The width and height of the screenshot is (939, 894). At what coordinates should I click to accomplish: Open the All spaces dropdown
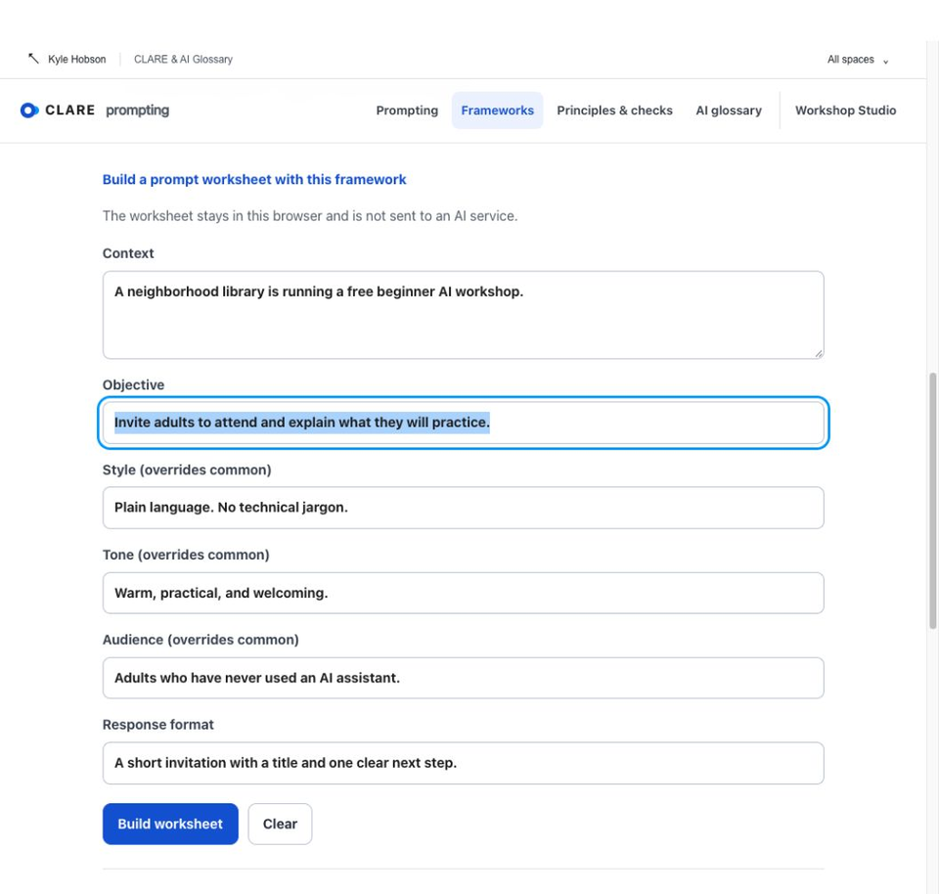click(858, 60)
